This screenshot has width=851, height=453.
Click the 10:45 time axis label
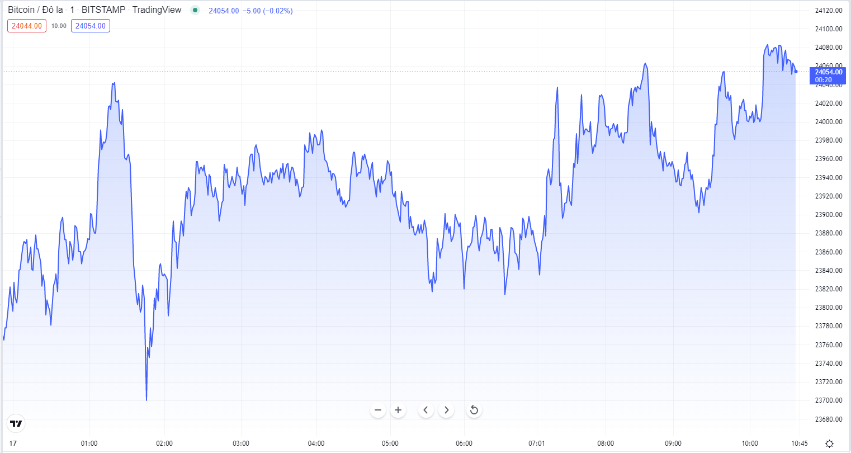[x=800, y=443]
